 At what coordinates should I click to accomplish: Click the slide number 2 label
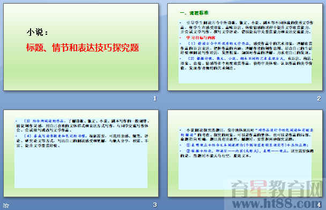click(319, 98)
